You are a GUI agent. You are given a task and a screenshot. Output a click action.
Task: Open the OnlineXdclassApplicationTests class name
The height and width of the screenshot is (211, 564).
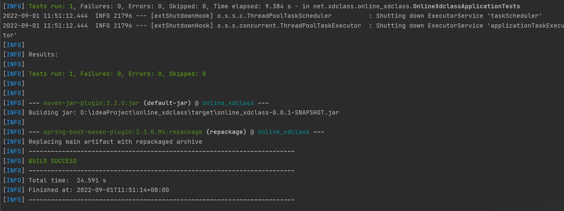[x=466, y=6]
